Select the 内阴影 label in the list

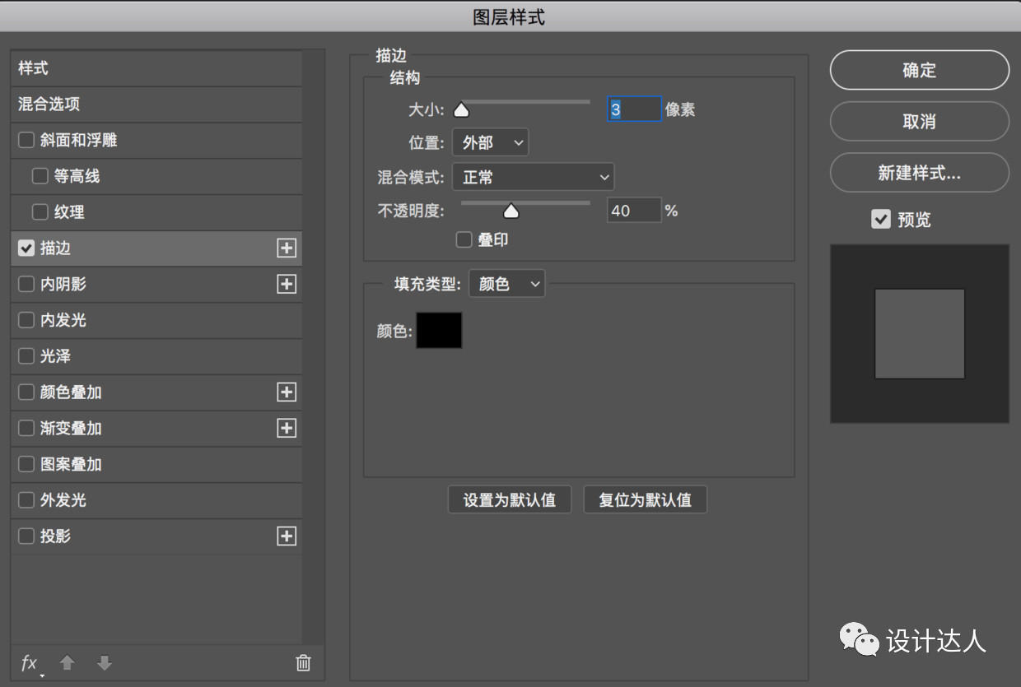(63, 284)
